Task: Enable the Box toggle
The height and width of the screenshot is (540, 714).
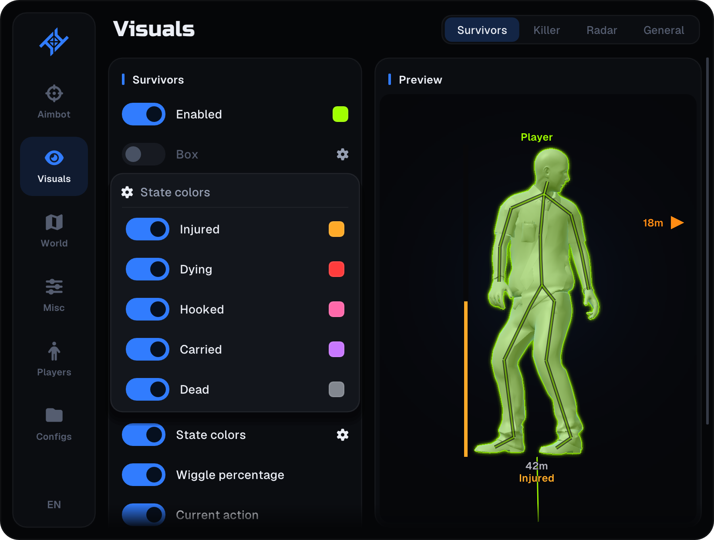Action: (144, 154)
